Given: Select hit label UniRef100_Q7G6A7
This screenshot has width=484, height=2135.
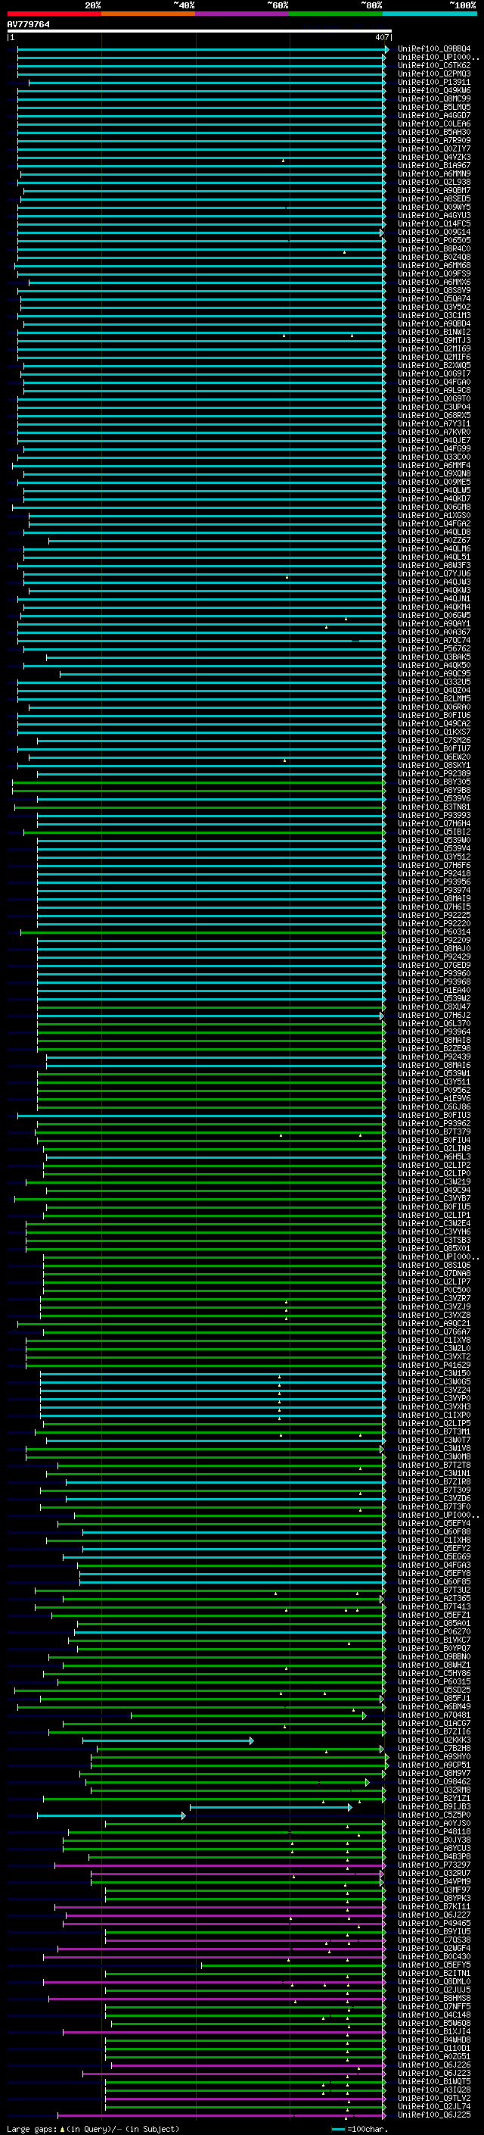Looking at the screenshot, I should point(433,1332).
